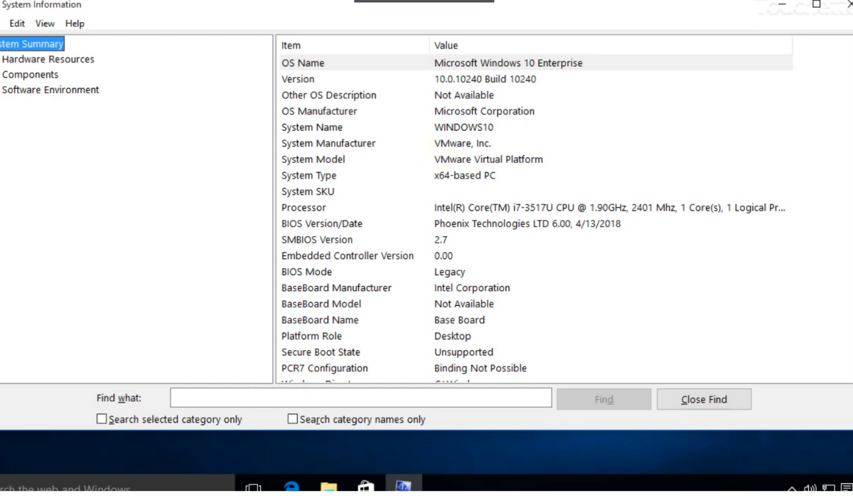Click the 'Base Board' value
The height and width of the screenshot is (498, 853).
(x=459, y=320)
